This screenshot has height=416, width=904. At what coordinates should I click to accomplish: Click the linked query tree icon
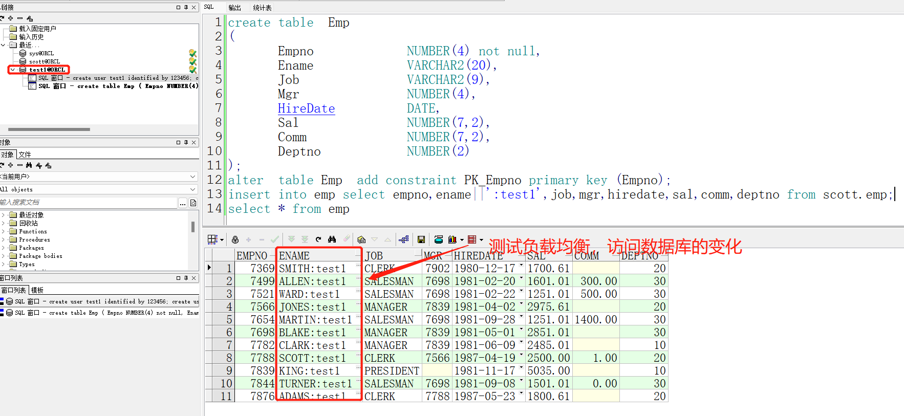[x=404, y=239]
